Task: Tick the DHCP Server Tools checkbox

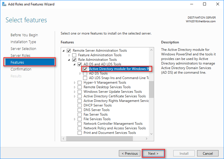Action: coord(80,105)
